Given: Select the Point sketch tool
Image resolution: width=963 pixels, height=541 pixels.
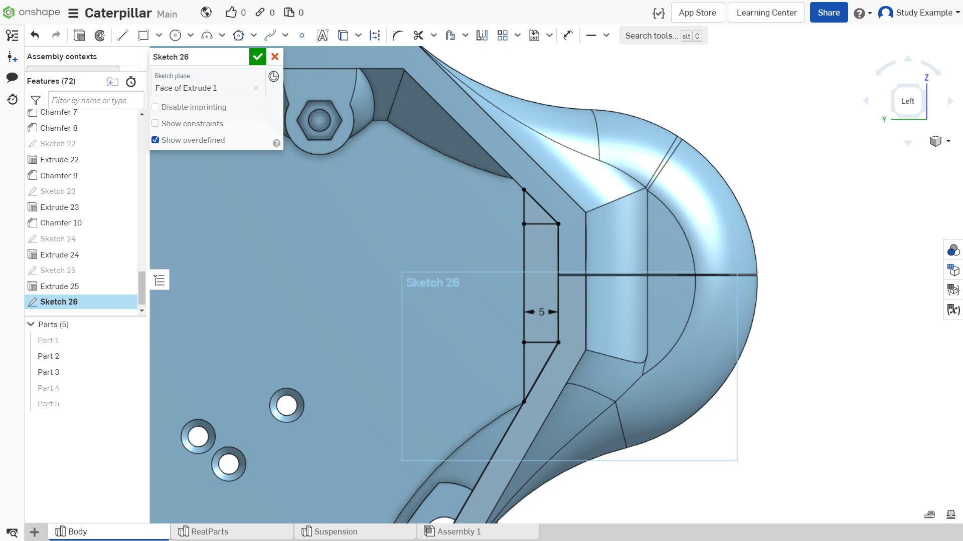Looking at the screenshot, I should (x=301, y=36).
